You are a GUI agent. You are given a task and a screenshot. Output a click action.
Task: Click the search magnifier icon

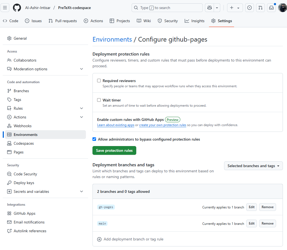(136, 8)
